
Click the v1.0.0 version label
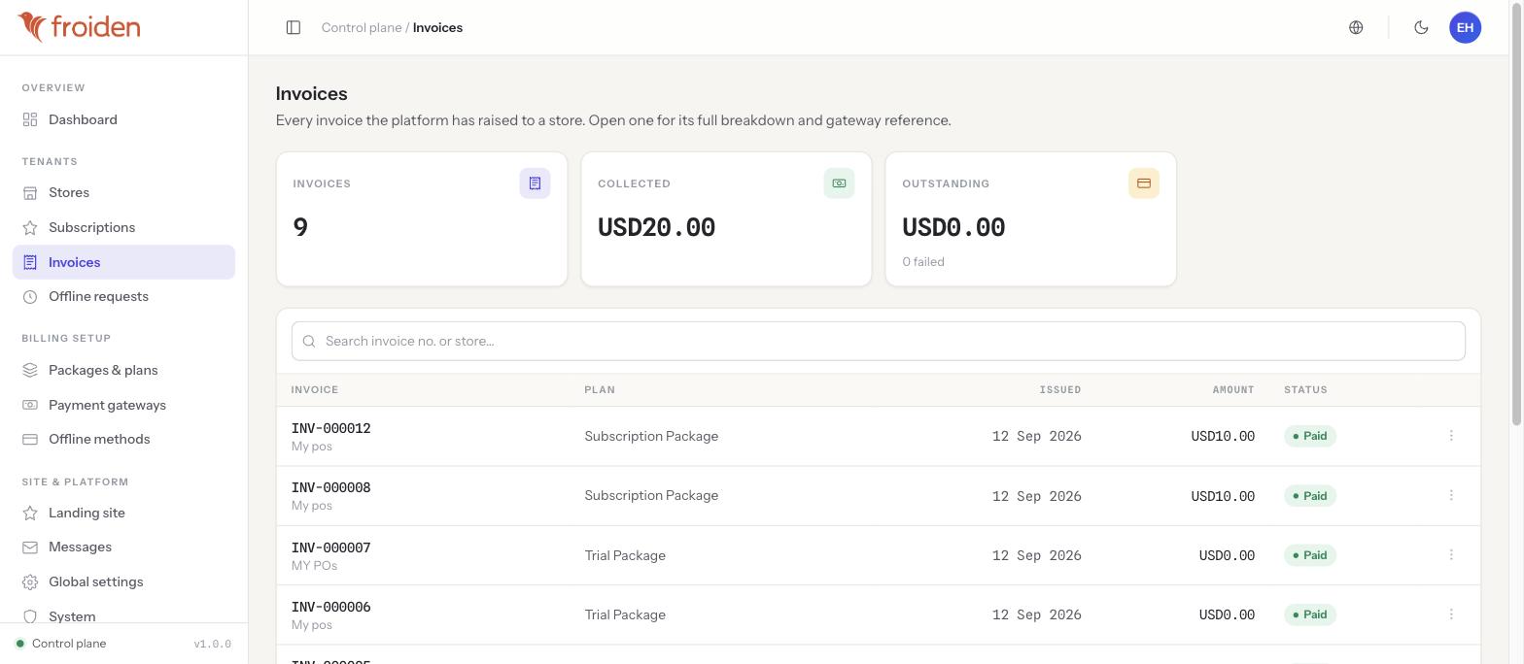(x=212, y=644)
